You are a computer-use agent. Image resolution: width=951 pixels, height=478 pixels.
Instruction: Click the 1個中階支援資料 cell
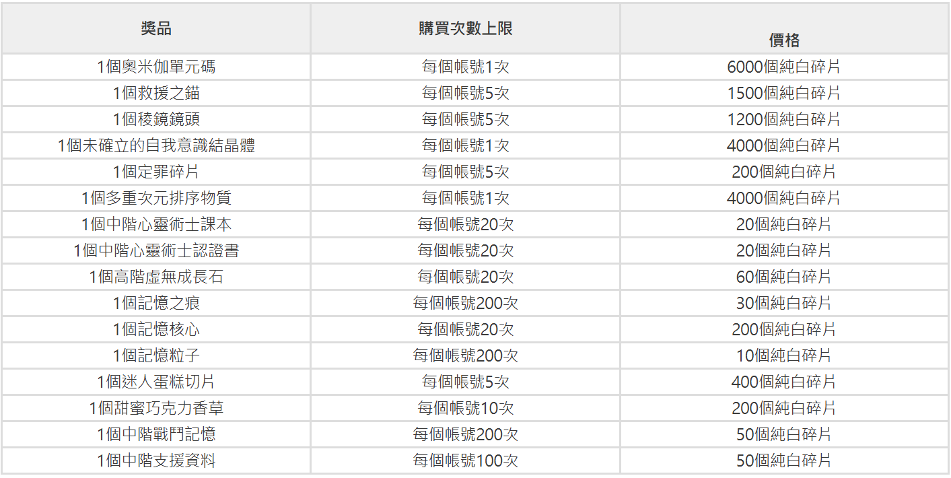click(156, 460)
